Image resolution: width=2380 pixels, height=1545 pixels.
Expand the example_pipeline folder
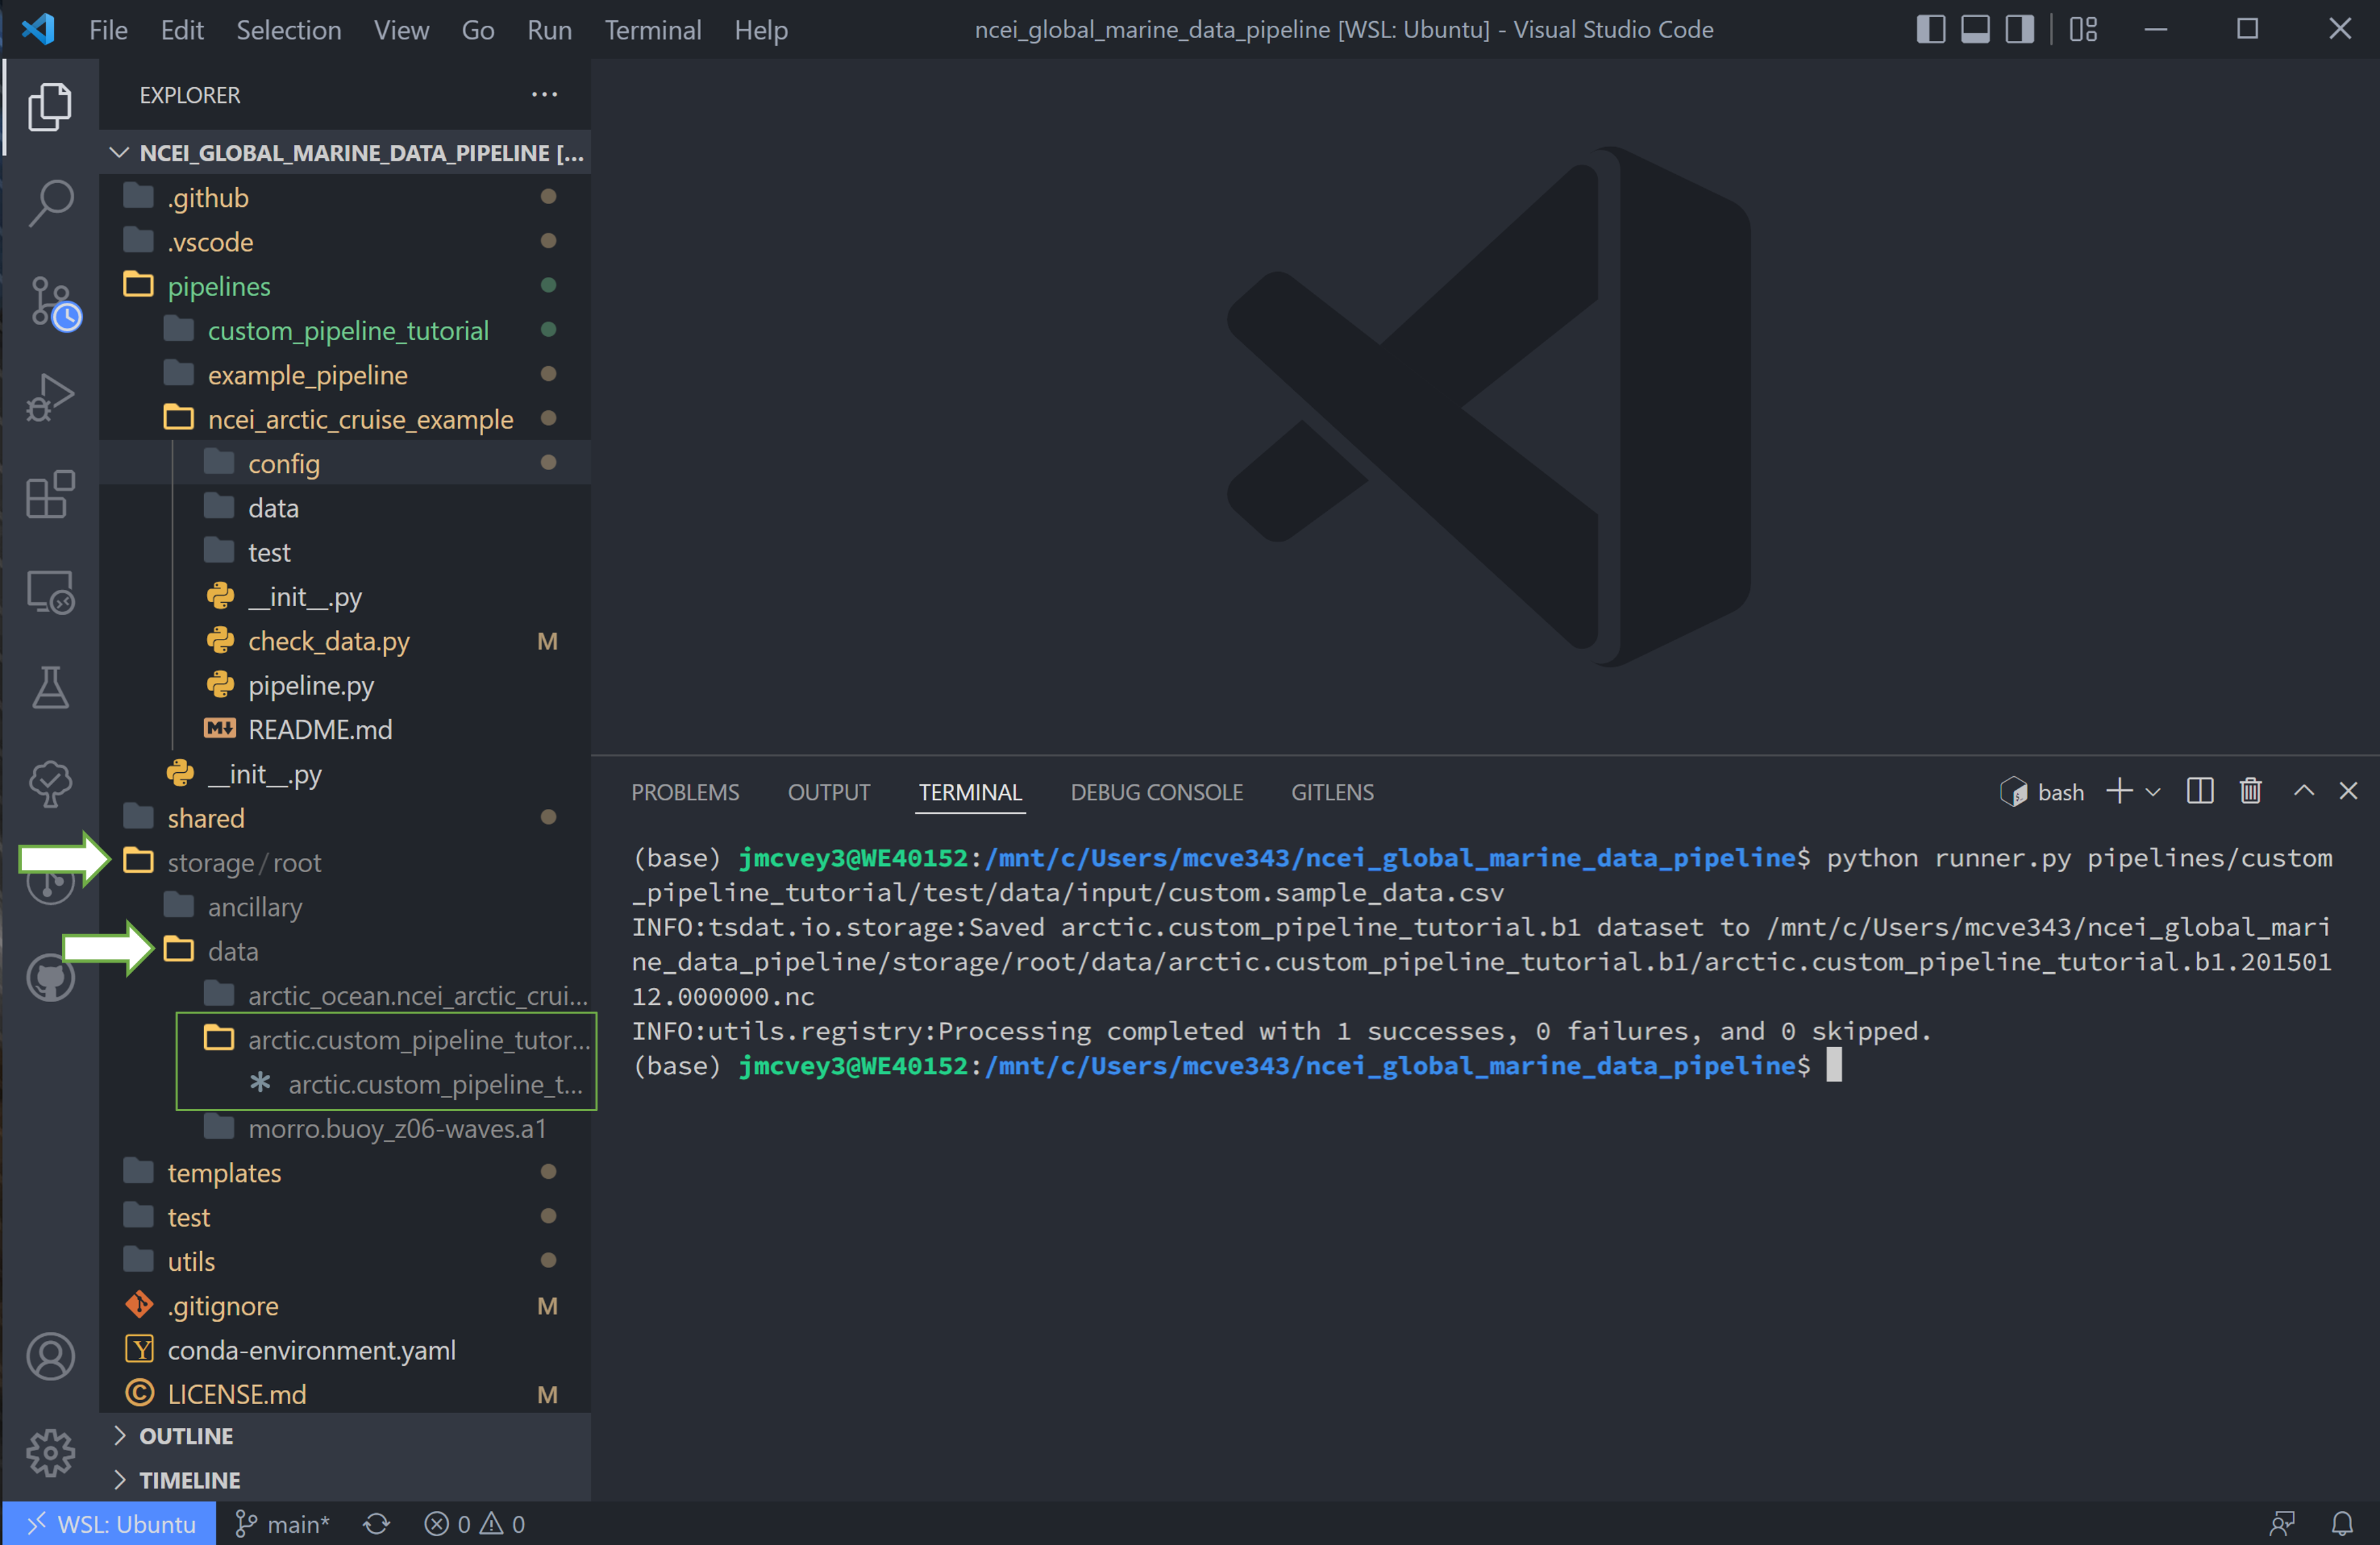click(345, 375)
